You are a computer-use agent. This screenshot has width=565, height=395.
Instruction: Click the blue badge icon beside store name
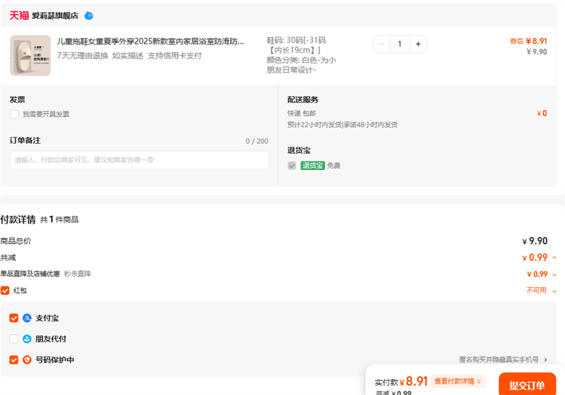coord(88,16)
